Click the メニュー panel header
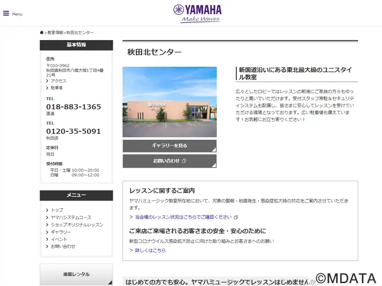Image resolution: width=382 pixels, height=286 pixels. (76, 195)
